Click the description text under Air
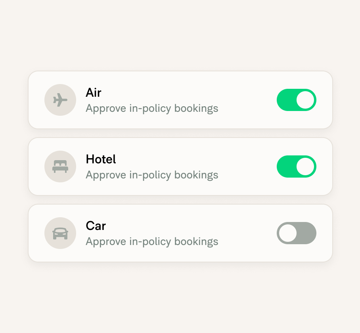This screenshot has width=360, height=333. [152, 108]
